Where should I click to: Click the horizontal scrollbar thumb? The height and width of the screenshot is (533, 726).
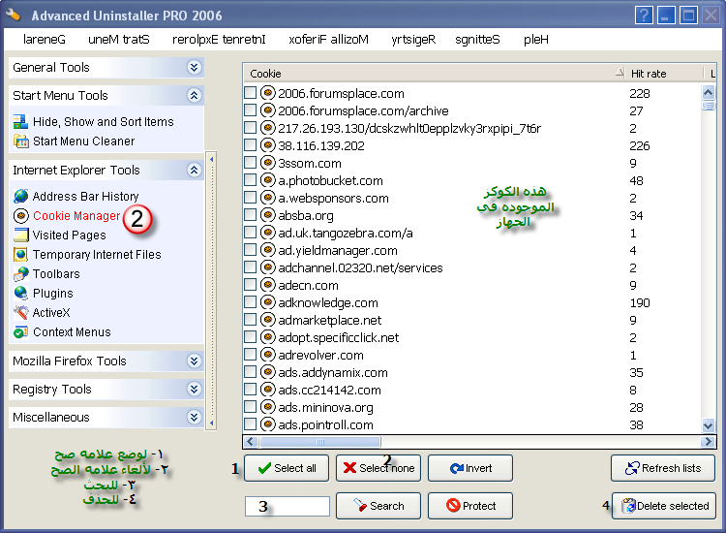[x=320, y=442]
